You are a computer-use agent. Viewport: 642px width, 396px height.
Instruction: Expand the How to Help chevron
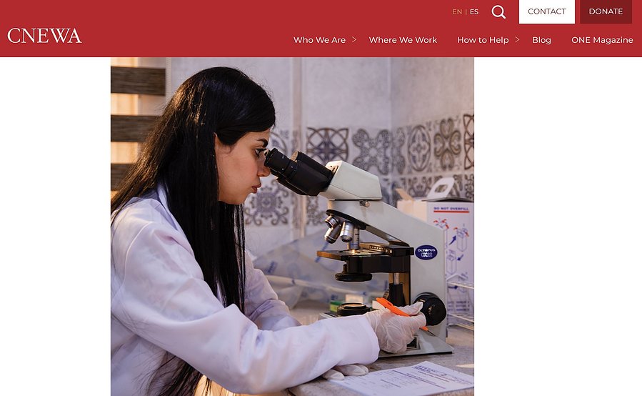tap(517, 40)
